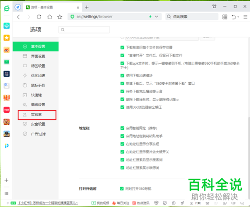
Task: Open the 标签设置 settings section
Action: [35, 66]
